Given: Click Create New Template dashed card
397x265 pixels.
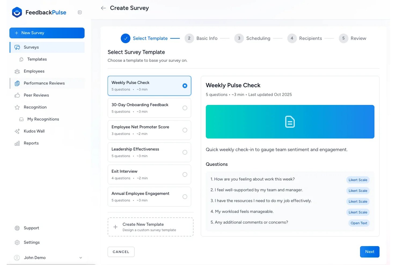Looking at the screenshot, I should pyautogui.click(x=150, y=227).
